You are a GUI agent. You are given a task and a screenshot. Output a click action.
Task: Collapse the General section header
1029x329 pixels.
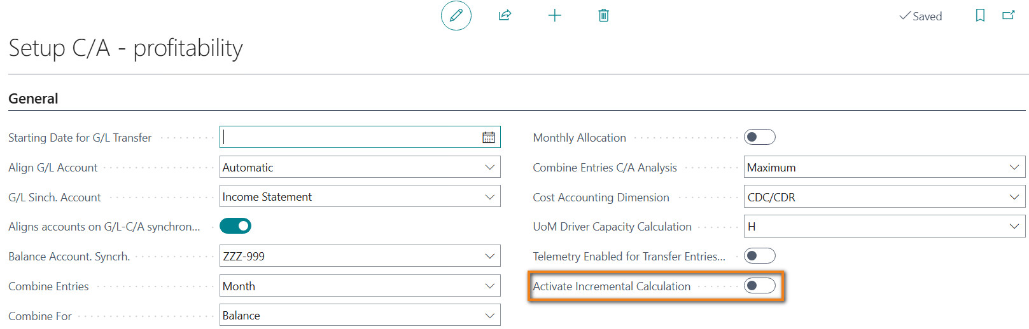pos(33,98)
